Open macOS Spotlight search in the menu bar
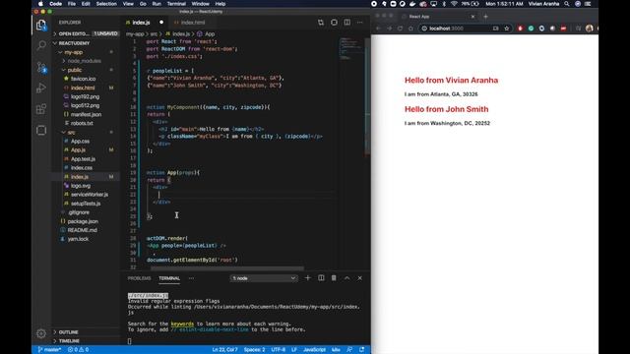 pos(567,4)
